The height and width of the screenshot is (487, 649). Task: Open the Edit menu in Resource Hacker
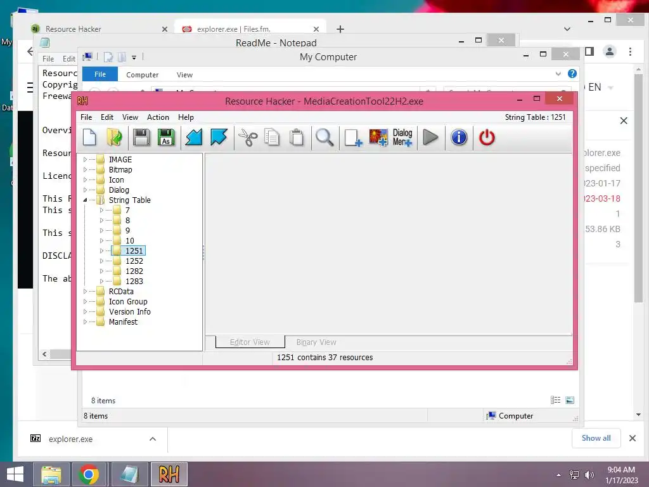click(106, 117)
